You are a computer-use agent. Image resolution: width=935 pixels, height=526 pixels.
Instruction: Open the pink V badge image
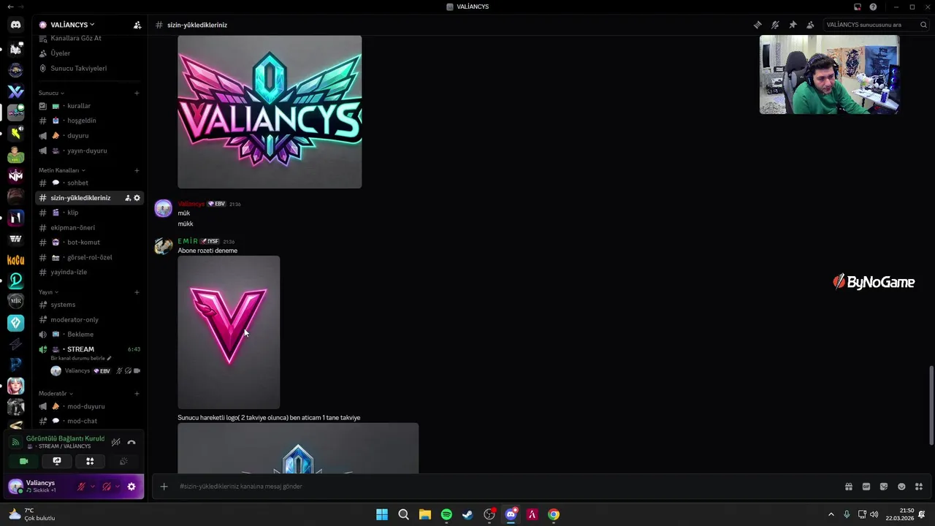tap(229, 332)
